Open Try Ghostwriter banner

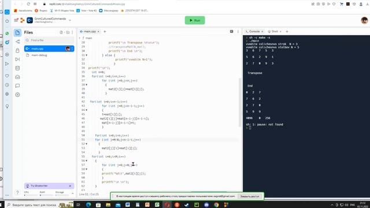click(x=47, y=186)
